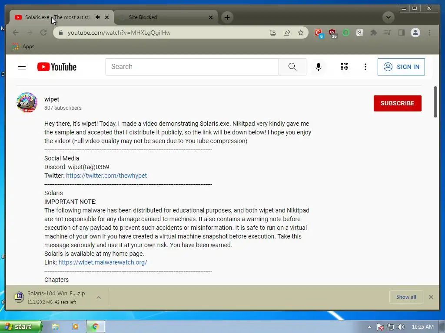445x333 pixels.
Task: Subscribe to the wipet channel
Action: [397, 103]
